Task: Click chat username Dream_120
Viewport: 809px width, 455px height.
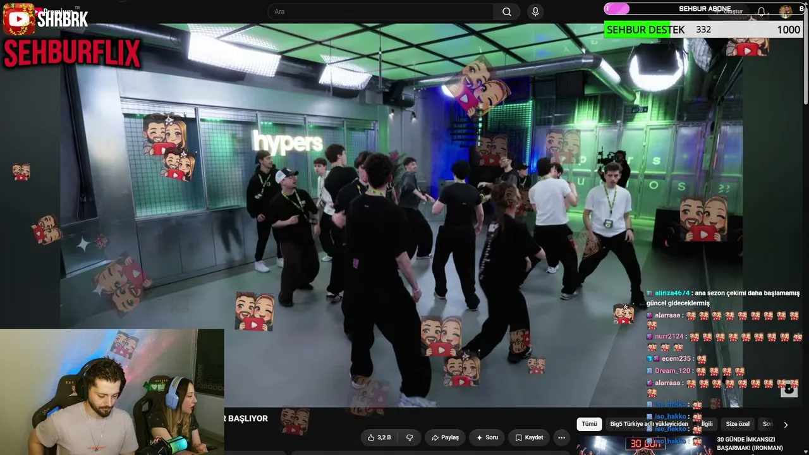Action: pyautogui.click(x=672, y=371)
